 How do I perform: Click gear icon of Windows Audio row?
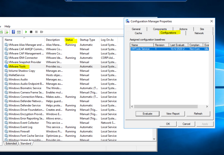coord(6,79)
